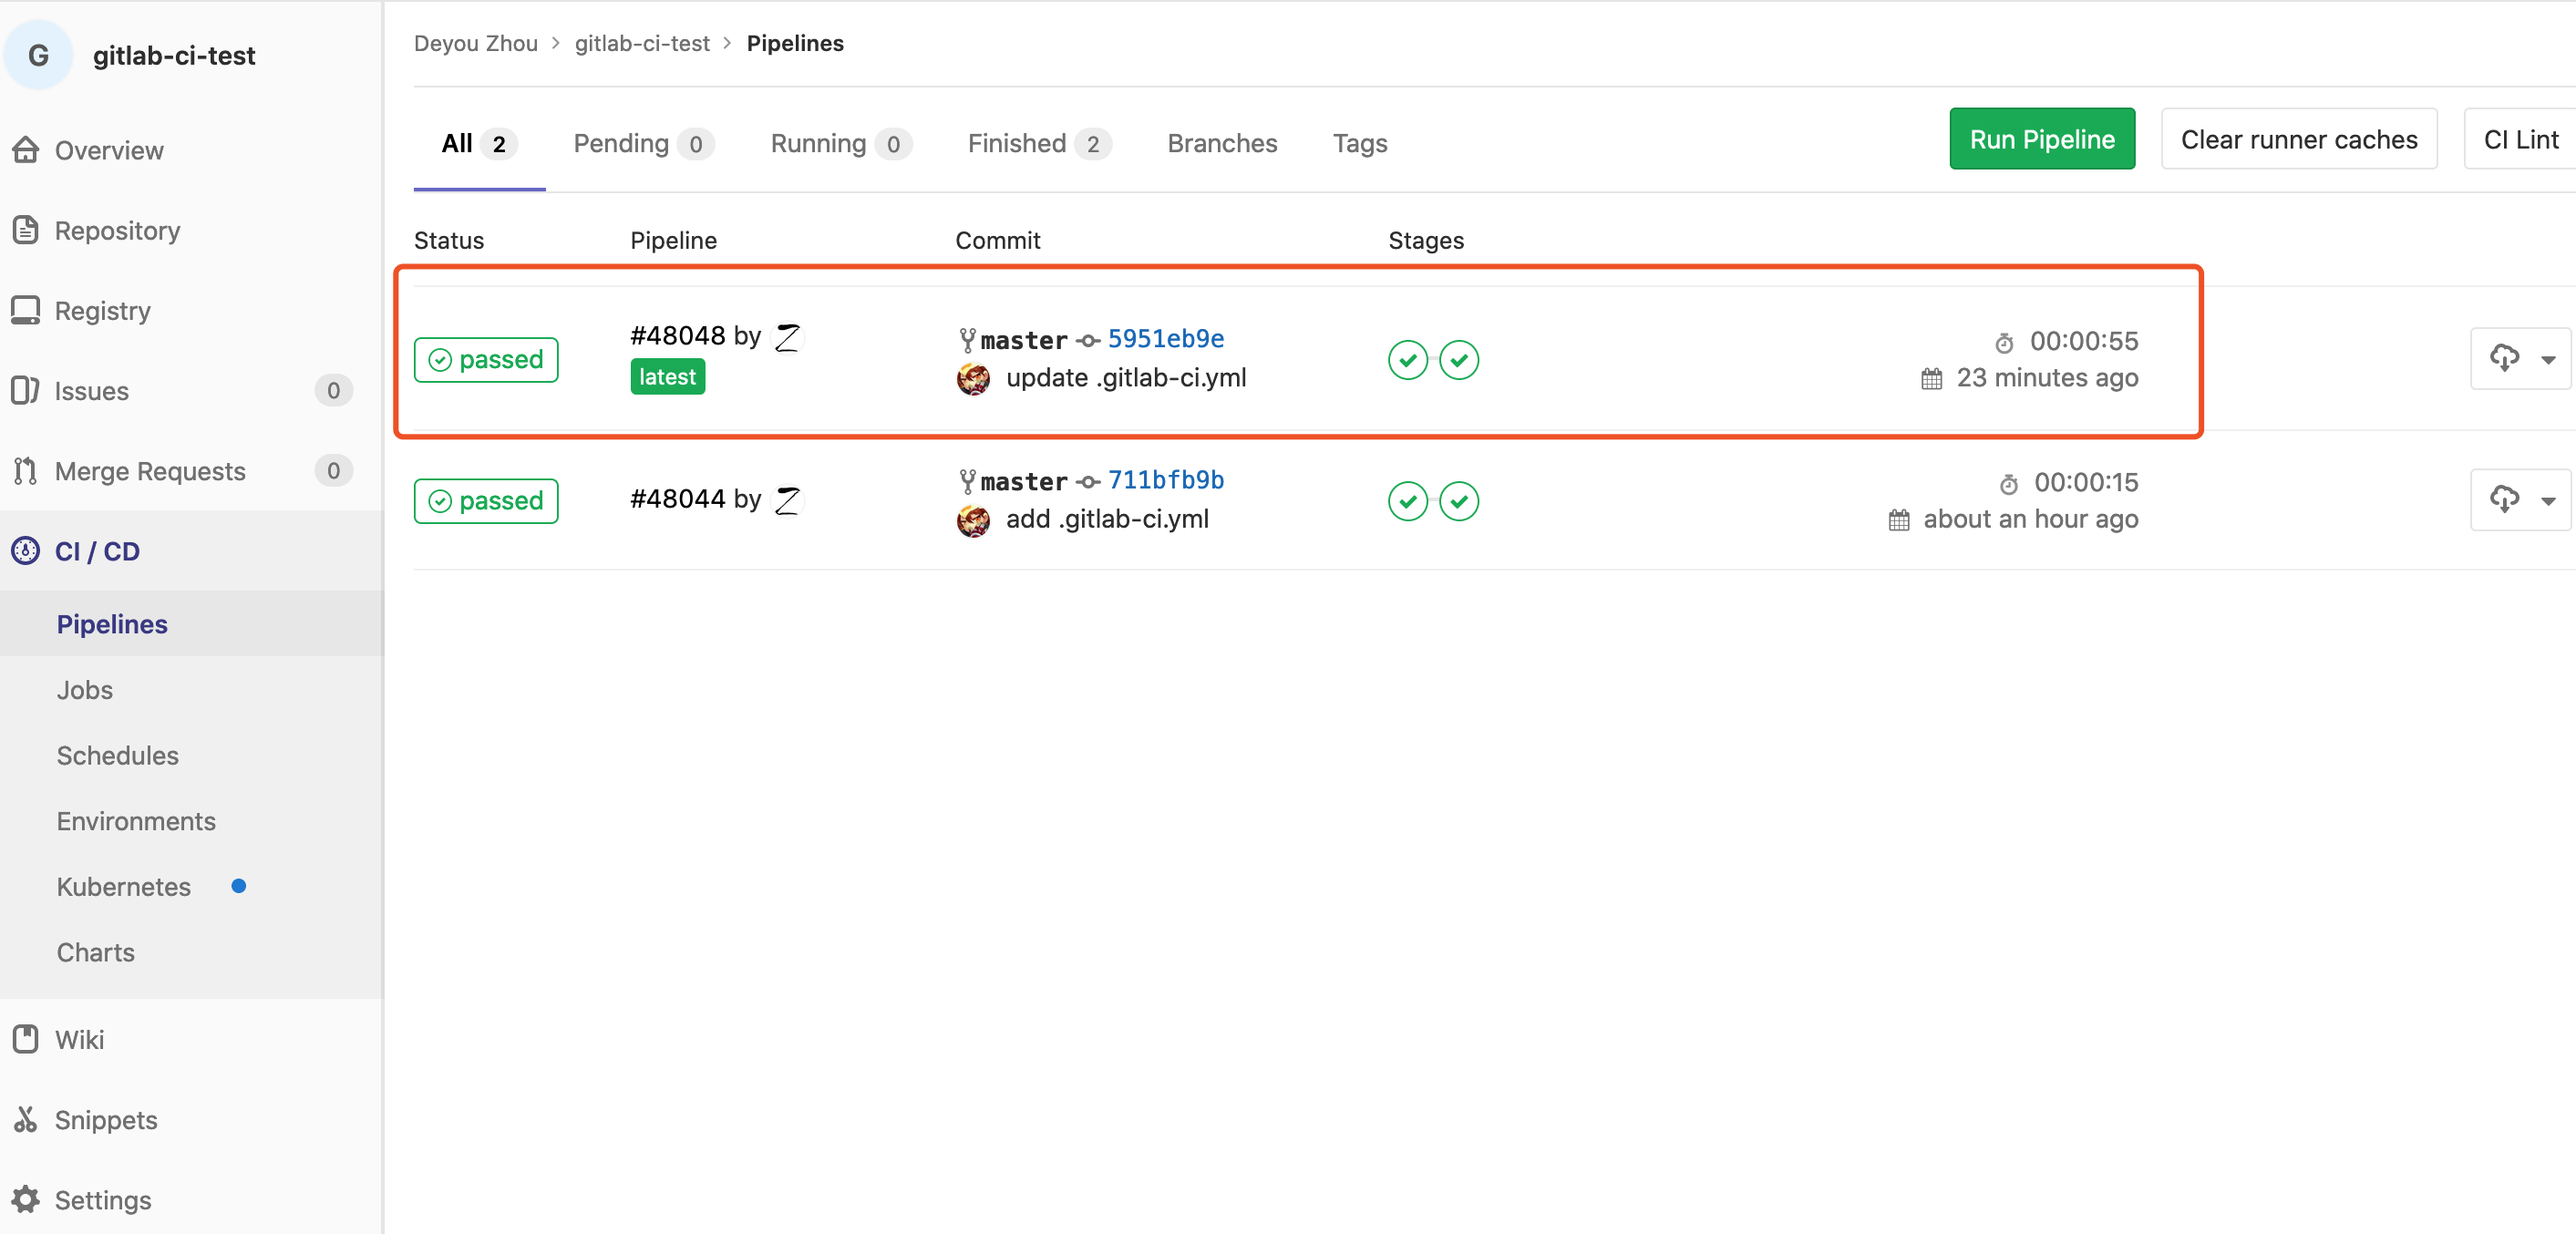
Task: Expand the CI / CD sidebar section
Action: coord(97,551)
